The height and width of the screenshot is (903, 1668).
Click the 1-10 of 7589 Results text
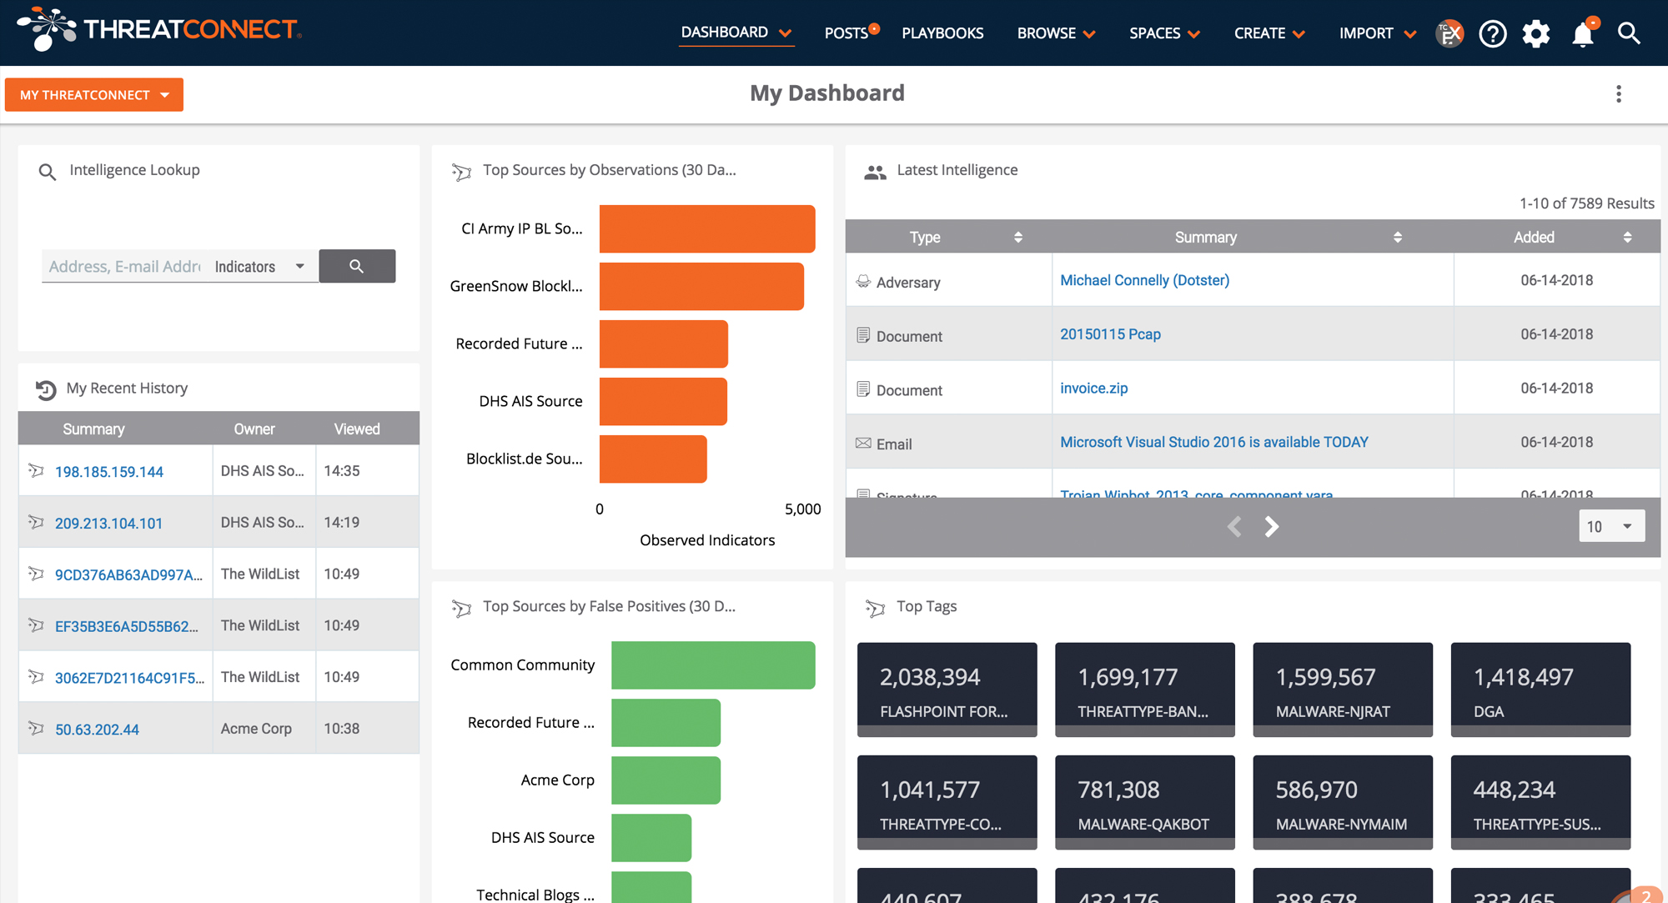1586,203
